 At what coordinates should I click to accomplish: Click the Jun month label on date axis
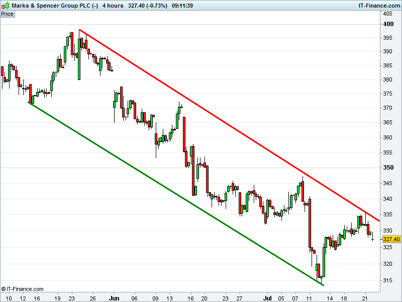[114, 298]
